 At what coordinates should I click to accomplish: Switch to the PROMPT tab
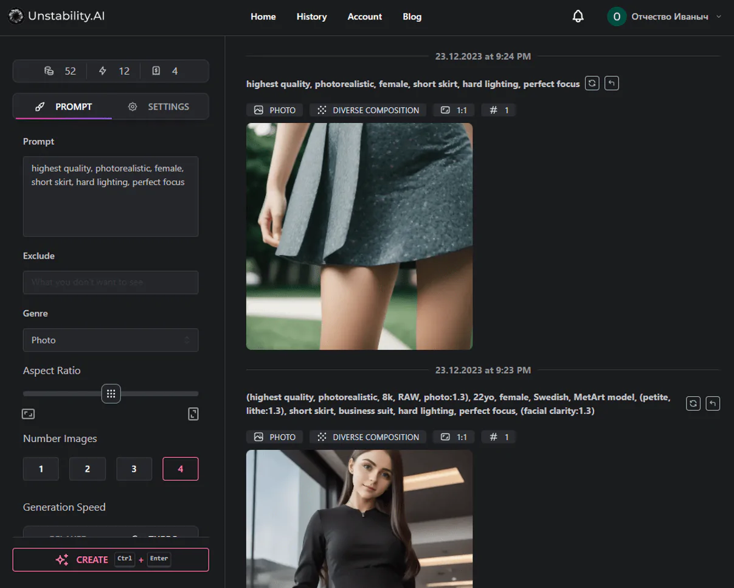click(x=63, y=107)
